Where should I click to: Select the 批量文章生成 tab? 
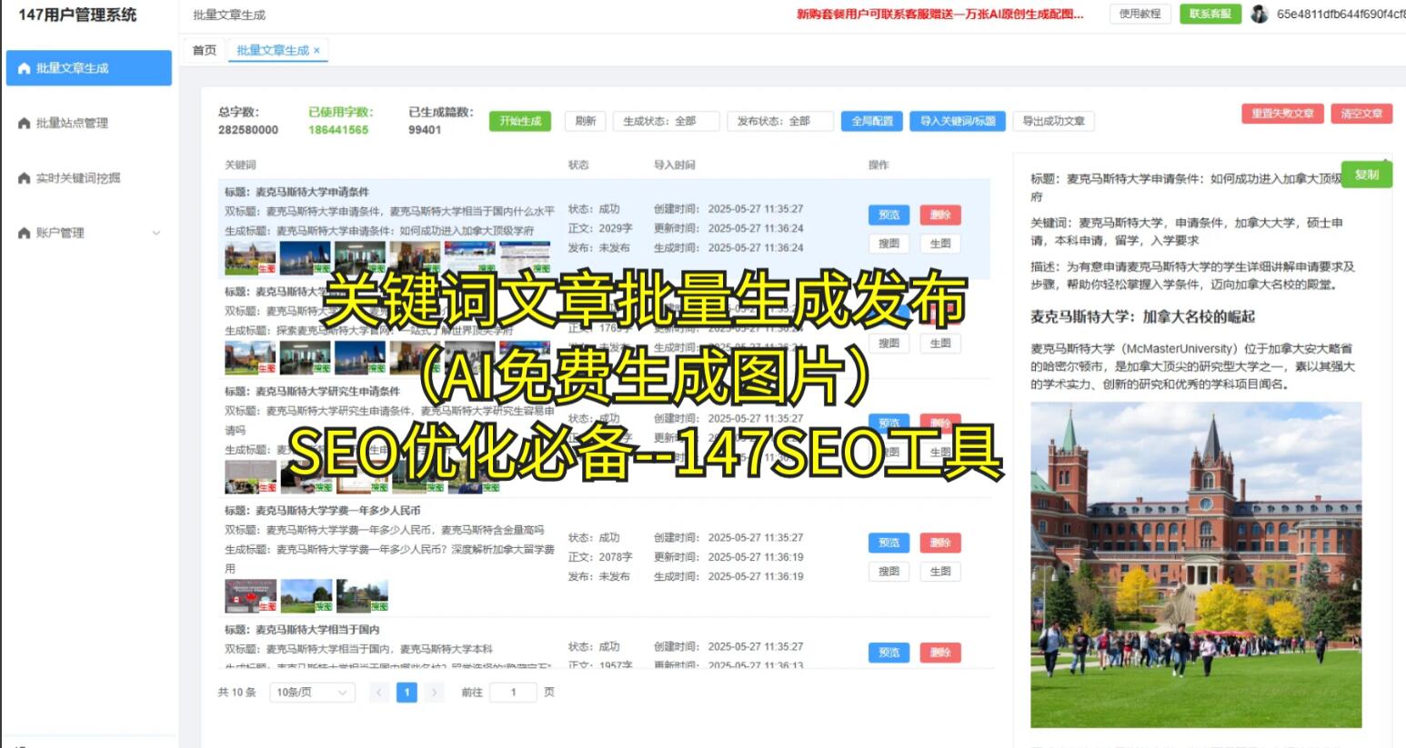pos(273,50)
